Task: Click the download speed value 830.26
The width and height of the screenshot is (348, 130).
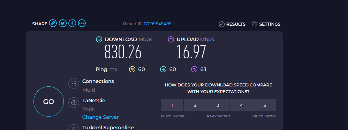Action: [x=123, y=52]
